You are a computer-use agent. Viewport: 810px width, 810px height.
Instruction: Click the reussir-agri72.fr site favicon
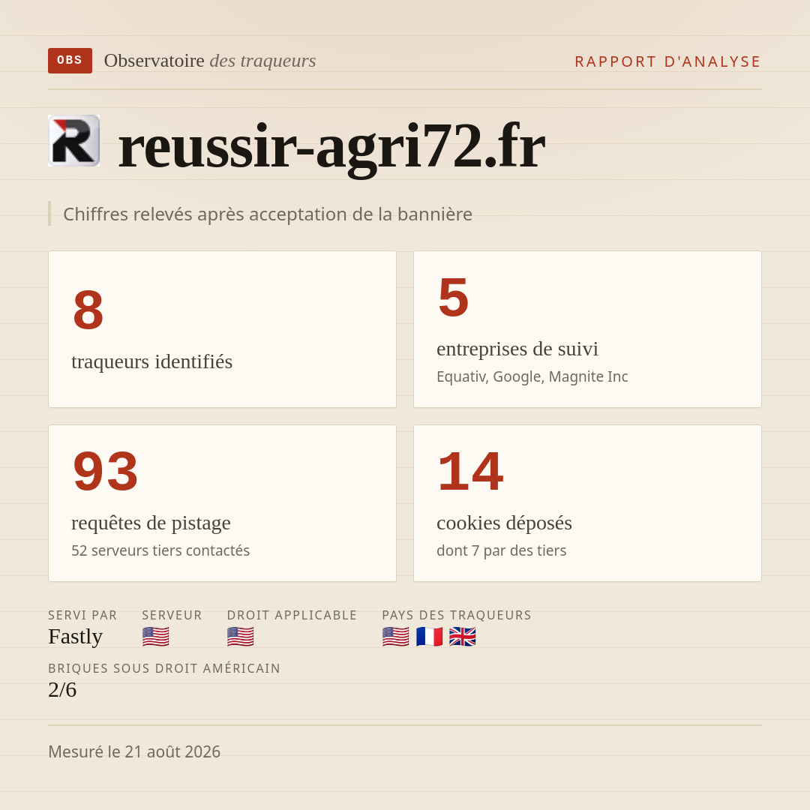tap(73, 140)
